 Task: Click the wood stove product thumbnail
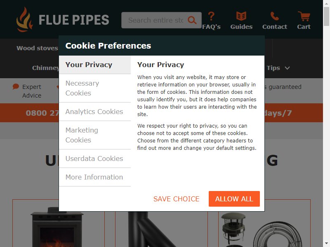tap(57, 227)
